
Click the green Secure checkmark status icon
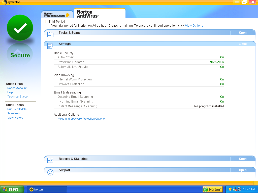point(20,28)
